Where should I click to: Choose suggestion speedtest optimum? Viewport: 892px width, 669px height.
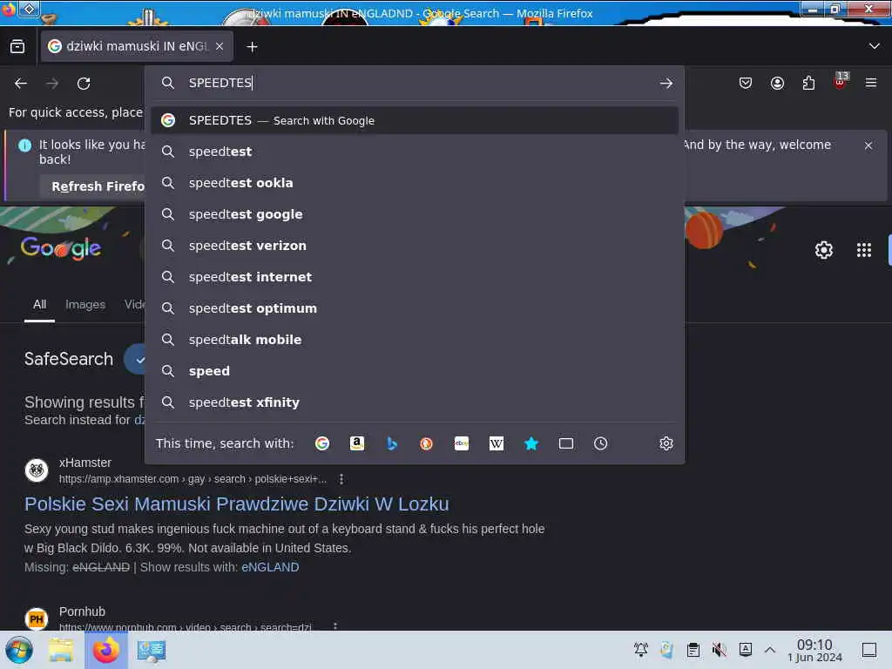414,307
